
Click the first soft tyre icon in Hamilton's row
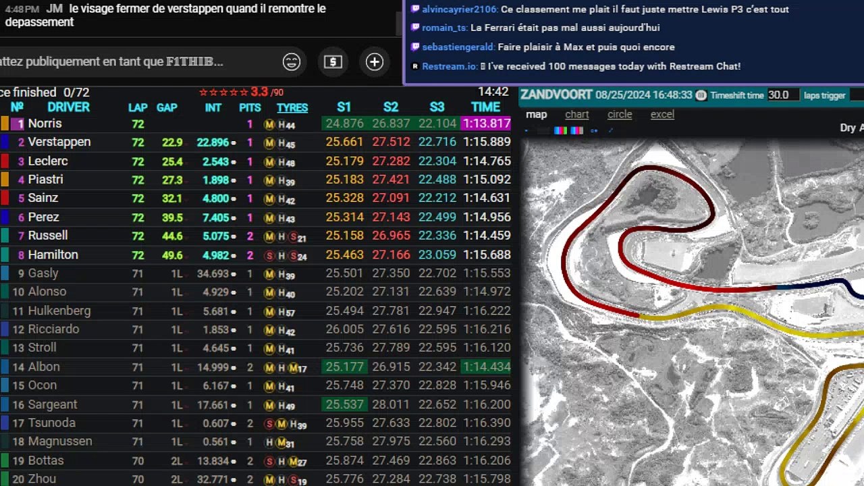point(269,256)
